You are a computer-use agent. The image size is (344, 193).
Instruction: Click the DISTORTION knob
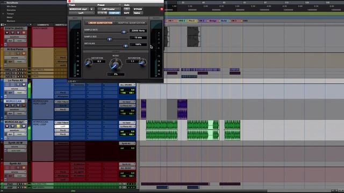89,63
